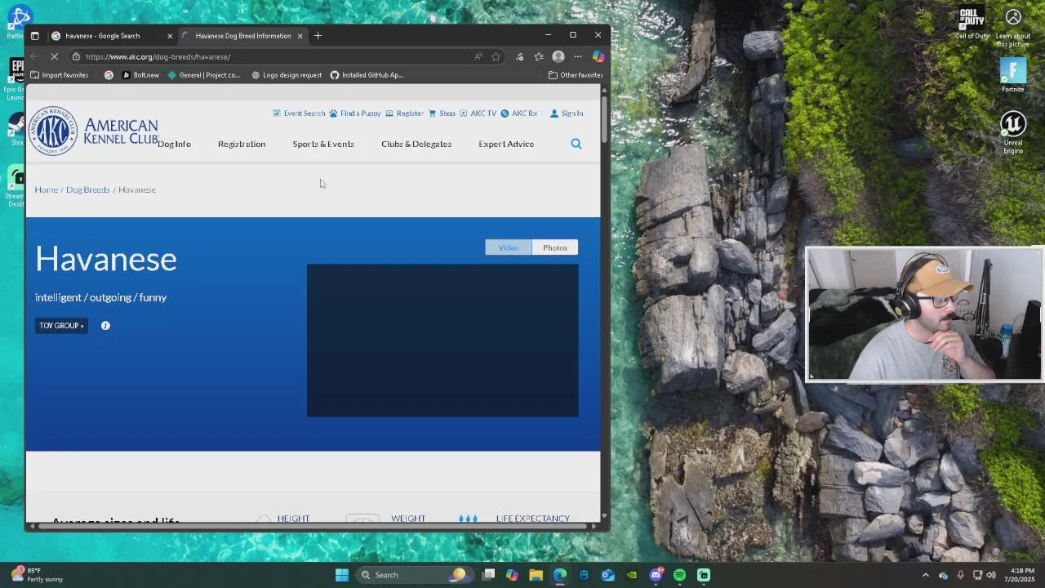Open the AKC site search magnifier
1045x588 pixels.
pyautogui.click(x=576, y=144)
